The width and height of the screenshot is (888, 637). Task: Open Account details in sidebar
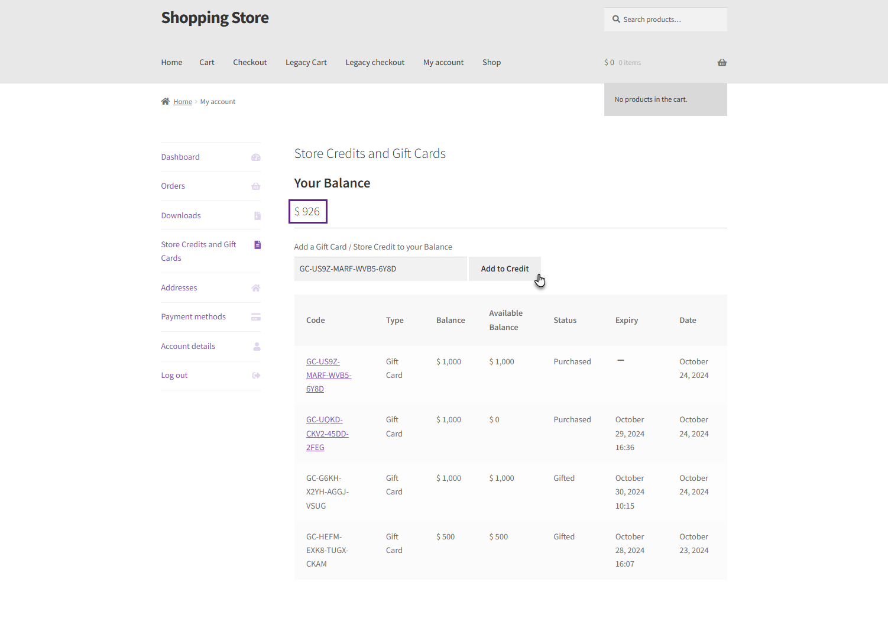click(x=188, y=347)
